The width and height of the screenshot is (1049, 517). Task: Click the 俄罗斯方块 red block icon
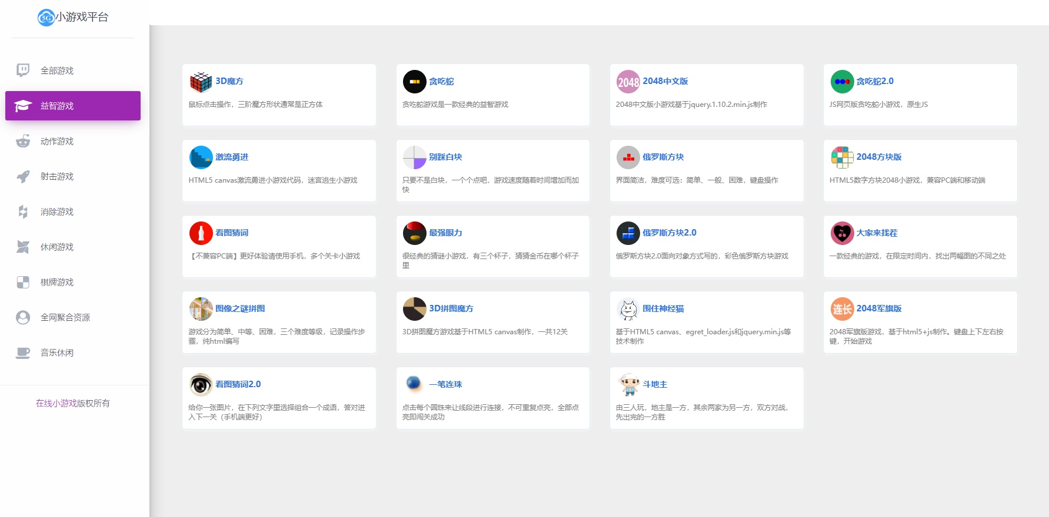coord(628,157)
